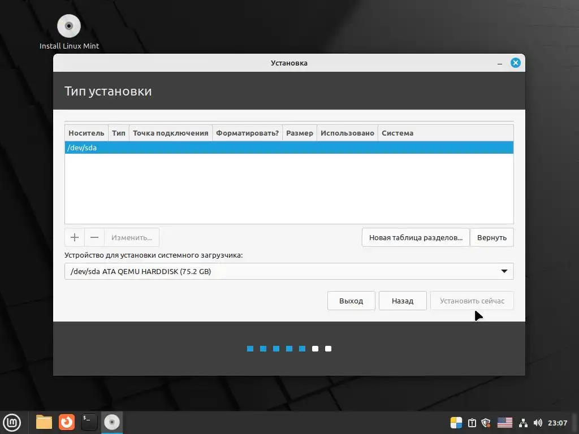579x434 pixels.
Task: Click the Размер column header
Action: point(300,133)
